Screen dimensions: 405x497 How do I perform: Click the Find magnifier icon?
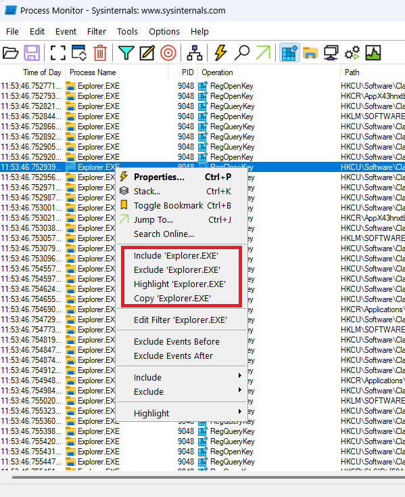pyautogui.click(x=242, y=53)
